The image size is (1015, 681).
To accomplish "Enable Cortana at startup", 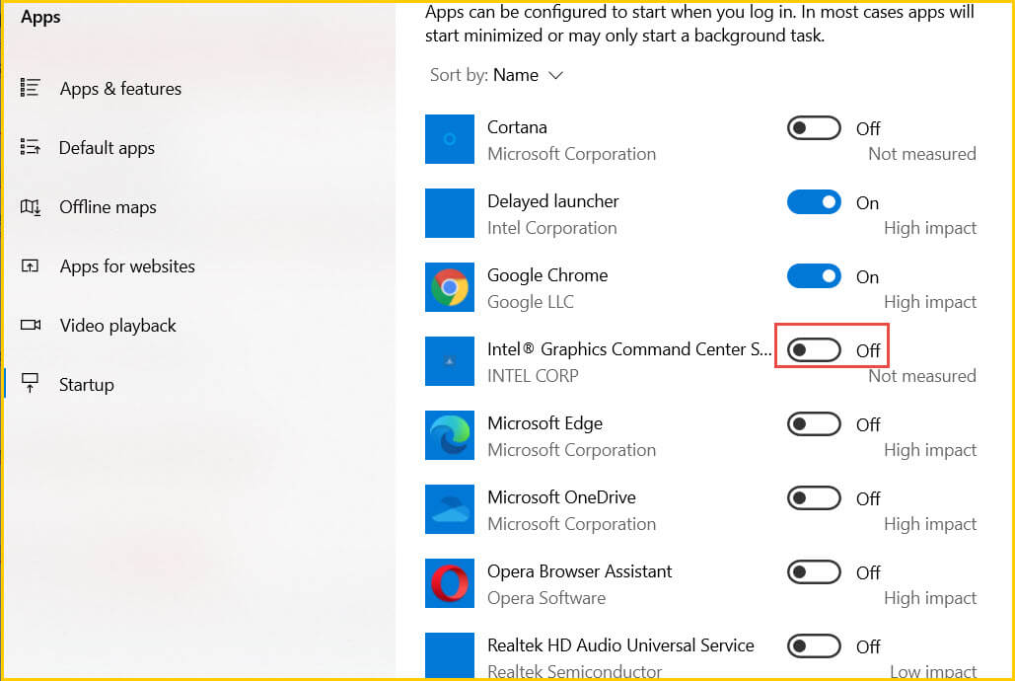I will click(813, 127).
